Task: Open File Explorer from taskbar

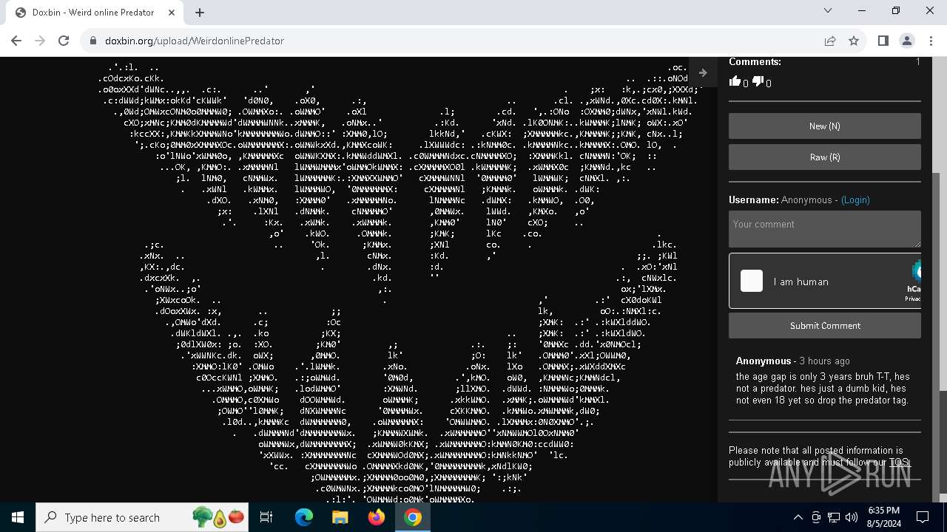Action: coord(340,517)
